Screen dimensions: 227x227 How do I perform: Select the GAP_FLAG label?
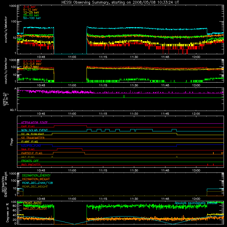[x=28, y=126]
